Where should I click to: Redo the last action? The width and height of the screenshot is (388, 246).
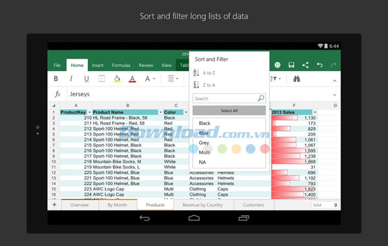pyautogui.click(x=333, y=65)
